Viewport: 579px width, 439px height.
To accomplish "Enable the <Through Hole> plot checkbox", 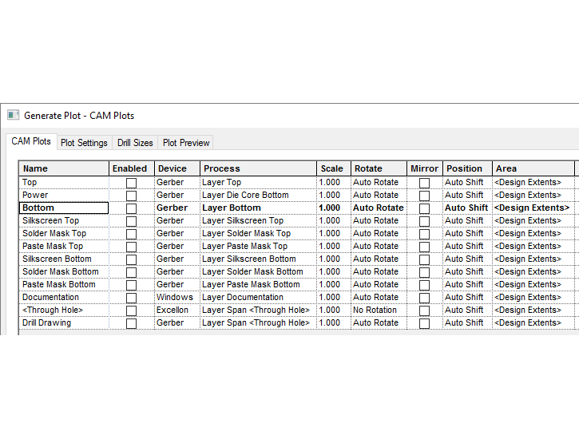I will (x=131, y=310).
